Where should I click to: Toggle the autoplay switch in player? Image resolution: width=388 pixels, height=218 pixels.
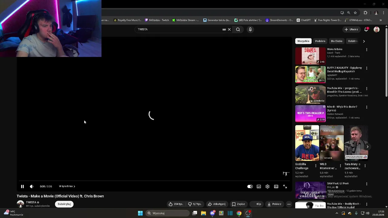250,187
